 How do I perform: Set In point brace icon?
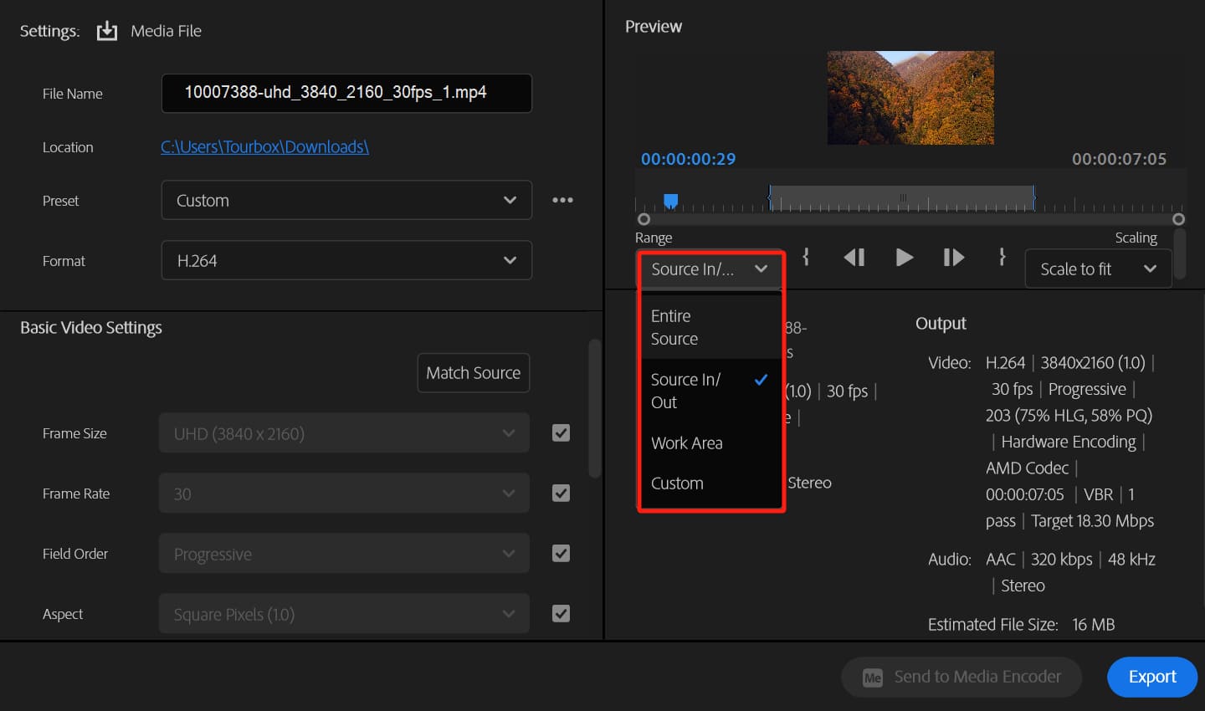(x=806, y=257)
